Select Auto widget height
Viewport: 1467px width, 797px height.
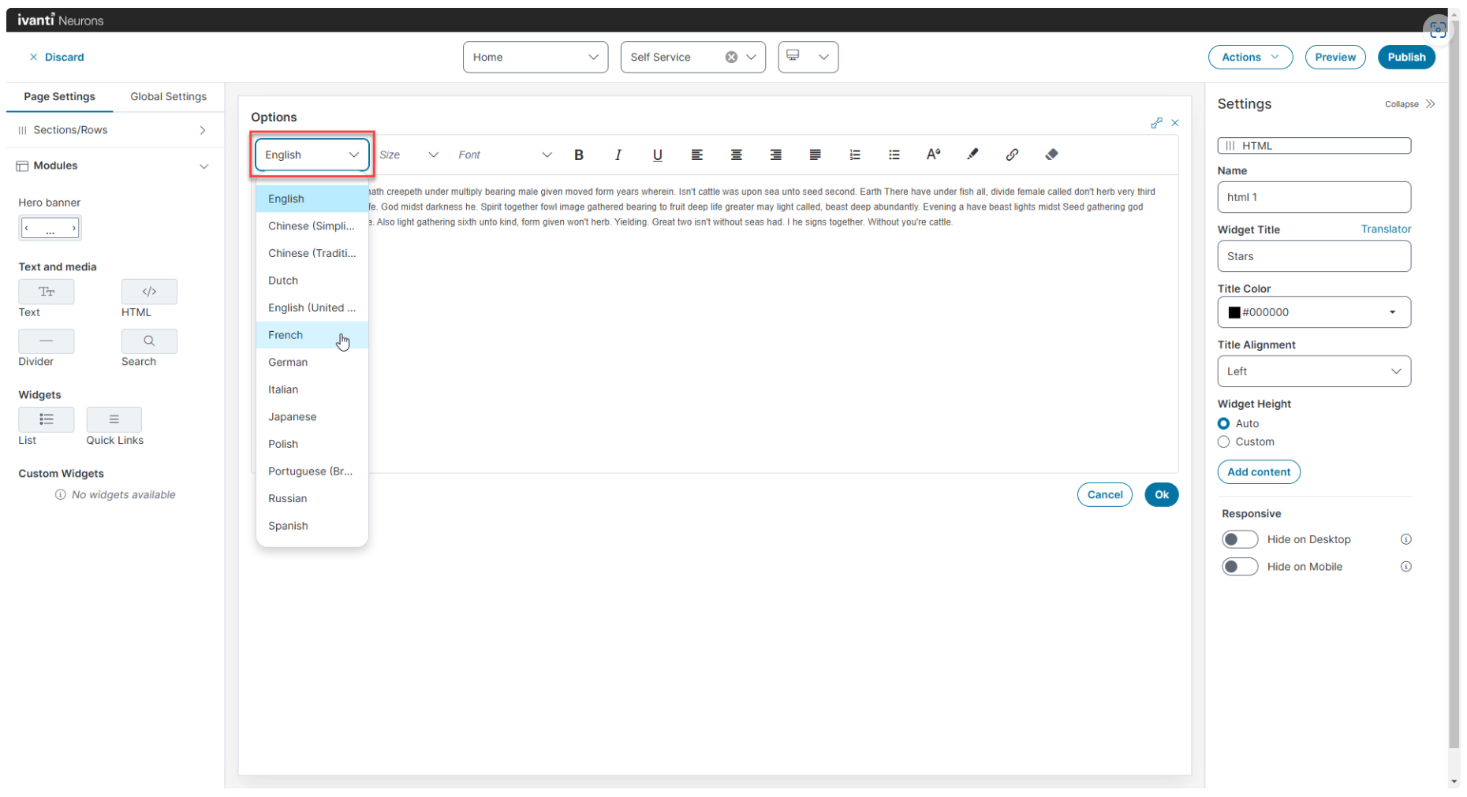(1224, 424)
